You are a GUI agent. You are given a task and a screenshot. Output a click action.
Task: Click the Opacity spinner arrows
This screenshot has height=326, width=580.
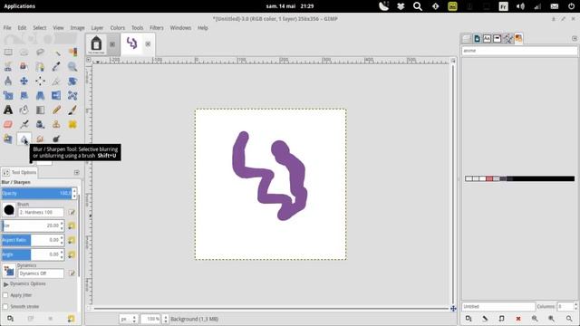point(74,193)
